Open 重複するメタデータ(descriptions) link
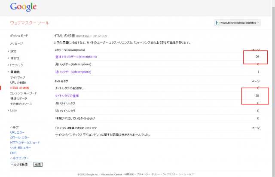Screen dimensions: 275x177 (x=76, y=57)
